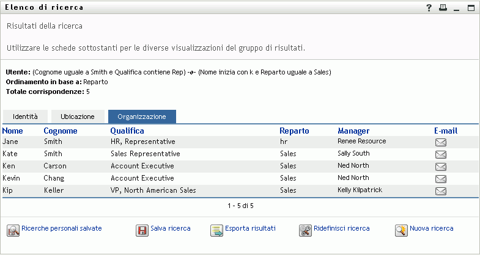Open Ricerche personali salvate link
This screenshot has height=255, width=480.
(x=61, y=228)
